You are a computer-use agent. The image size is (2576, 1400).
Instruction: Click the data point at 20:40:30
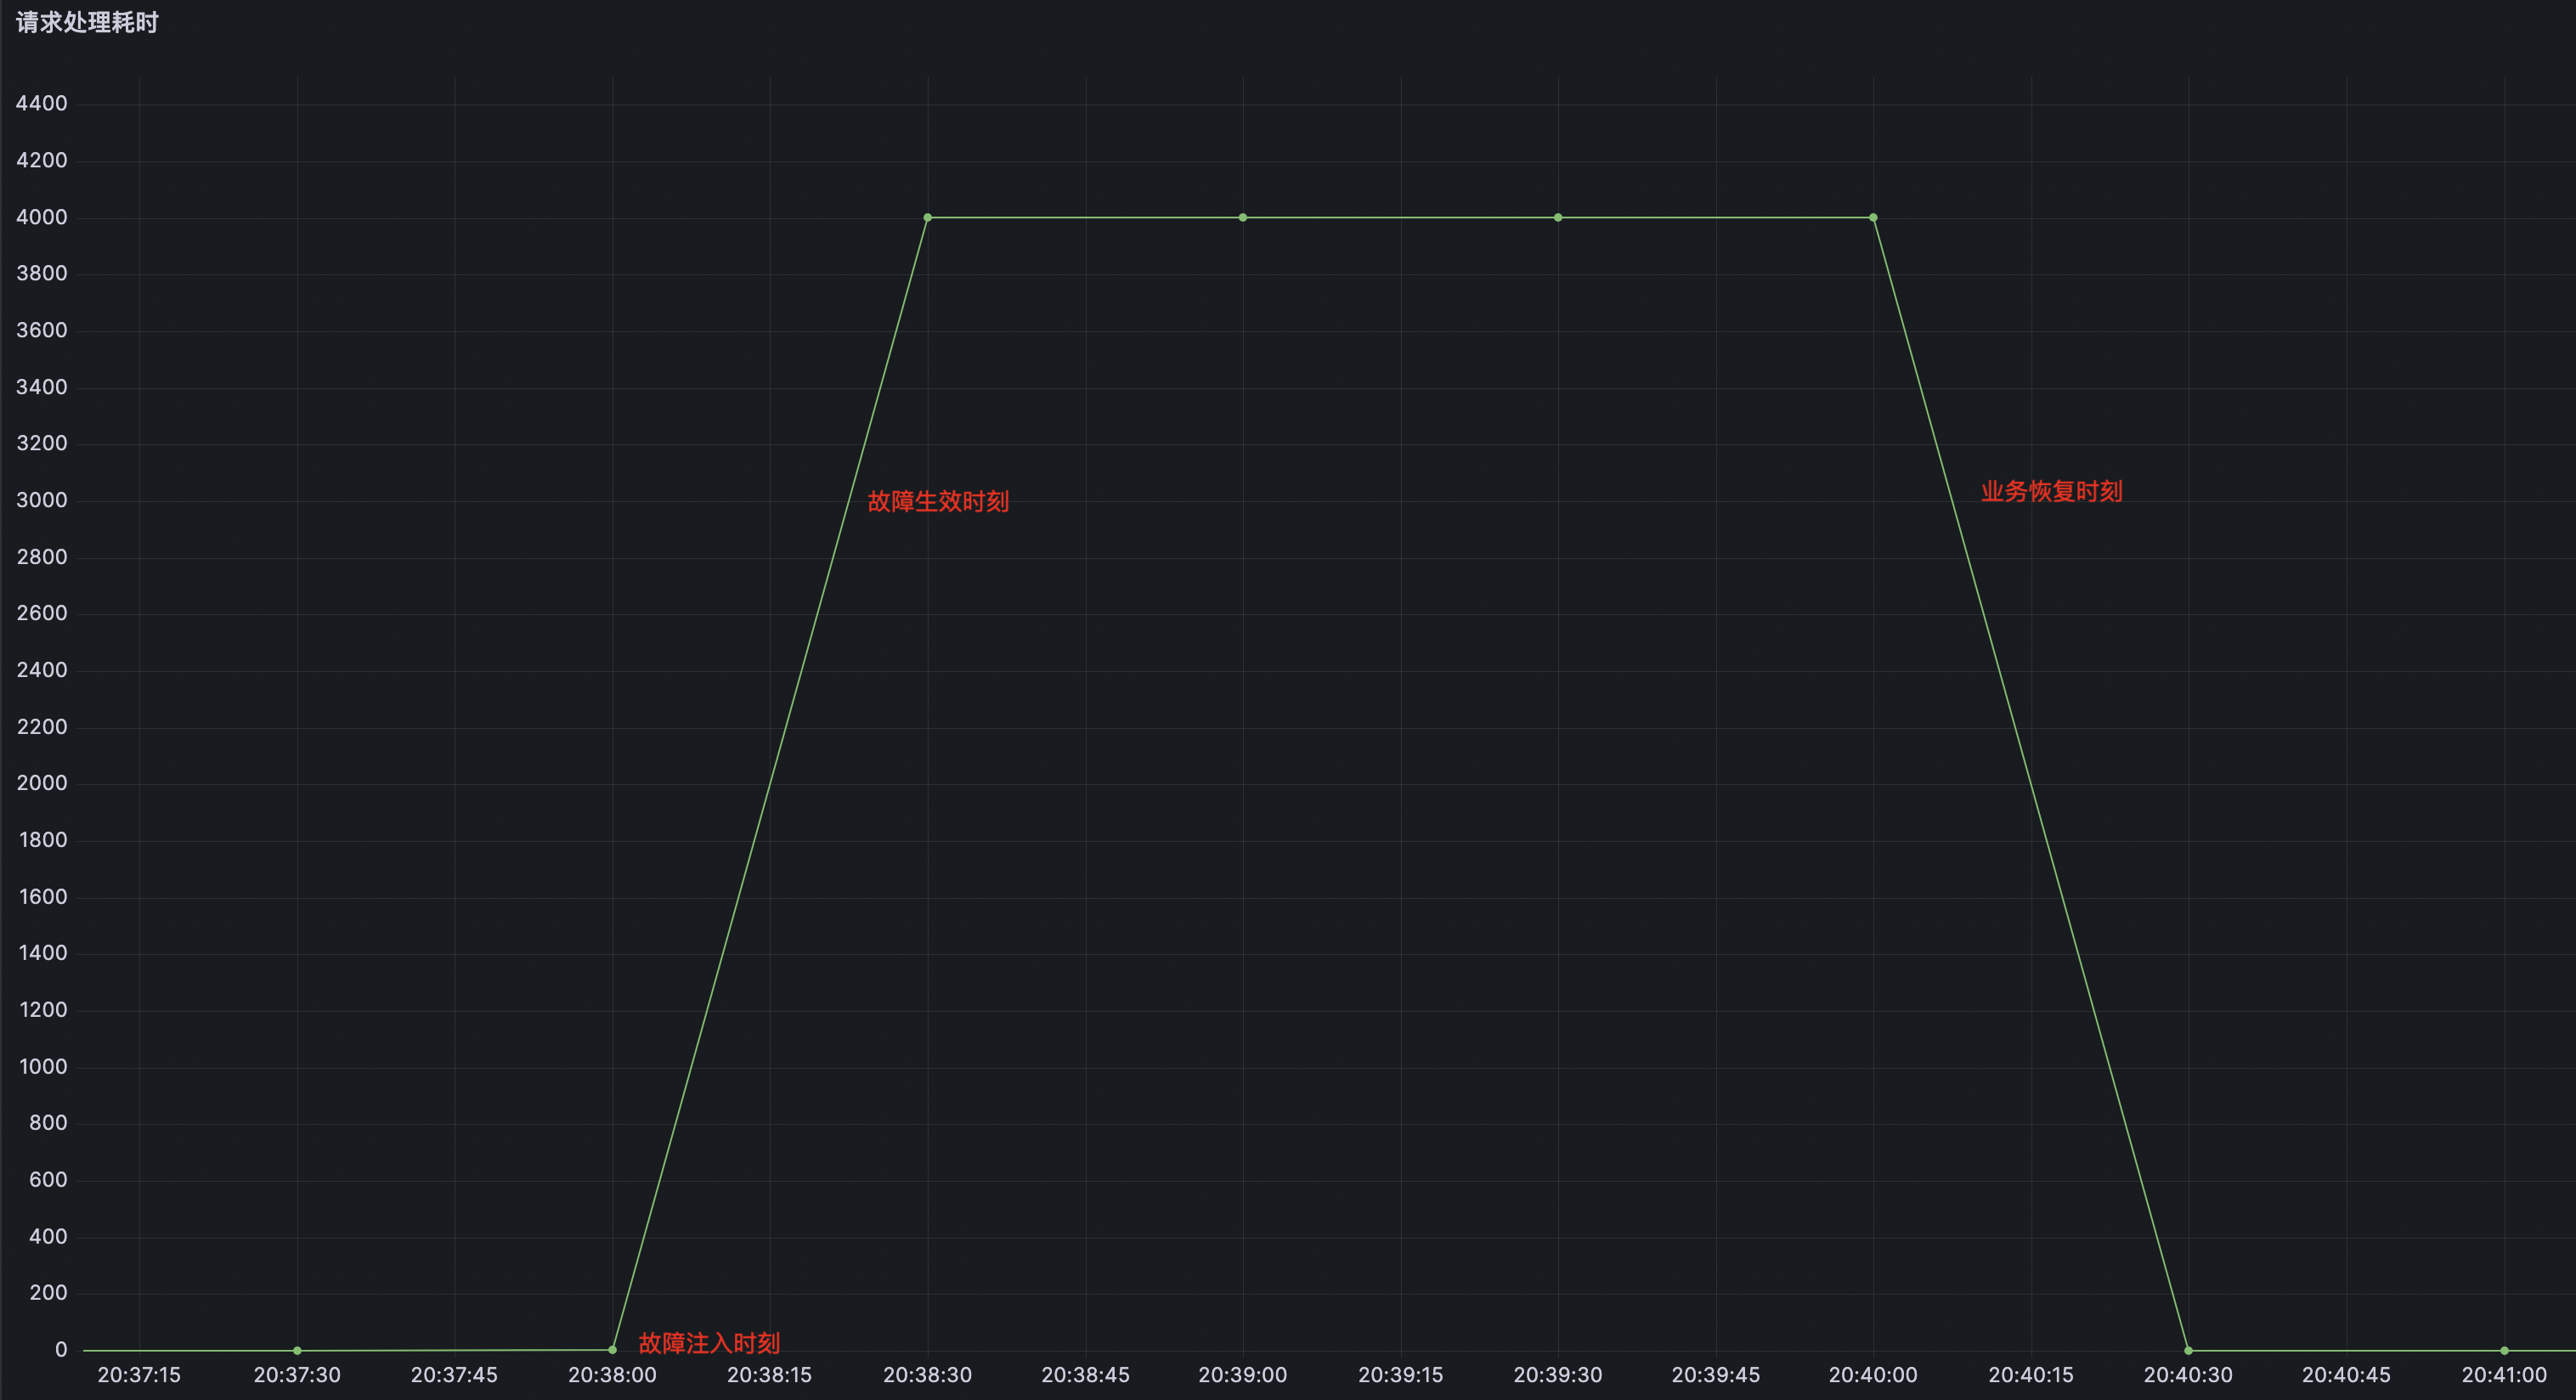pos(2188,1350)
